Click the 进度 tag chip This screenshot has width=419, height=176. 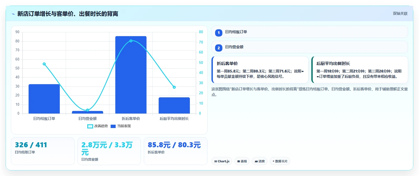pyautogui.click(x=260, y=161)
